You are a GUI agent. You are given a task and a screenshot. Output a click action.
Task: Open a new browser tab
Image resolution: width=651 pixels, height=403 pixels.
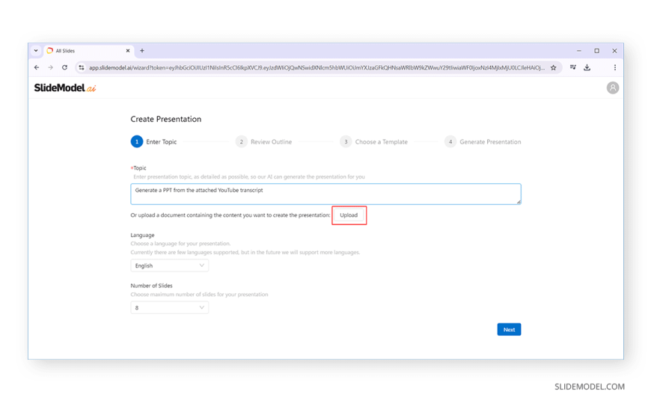(x=142, y=51)
